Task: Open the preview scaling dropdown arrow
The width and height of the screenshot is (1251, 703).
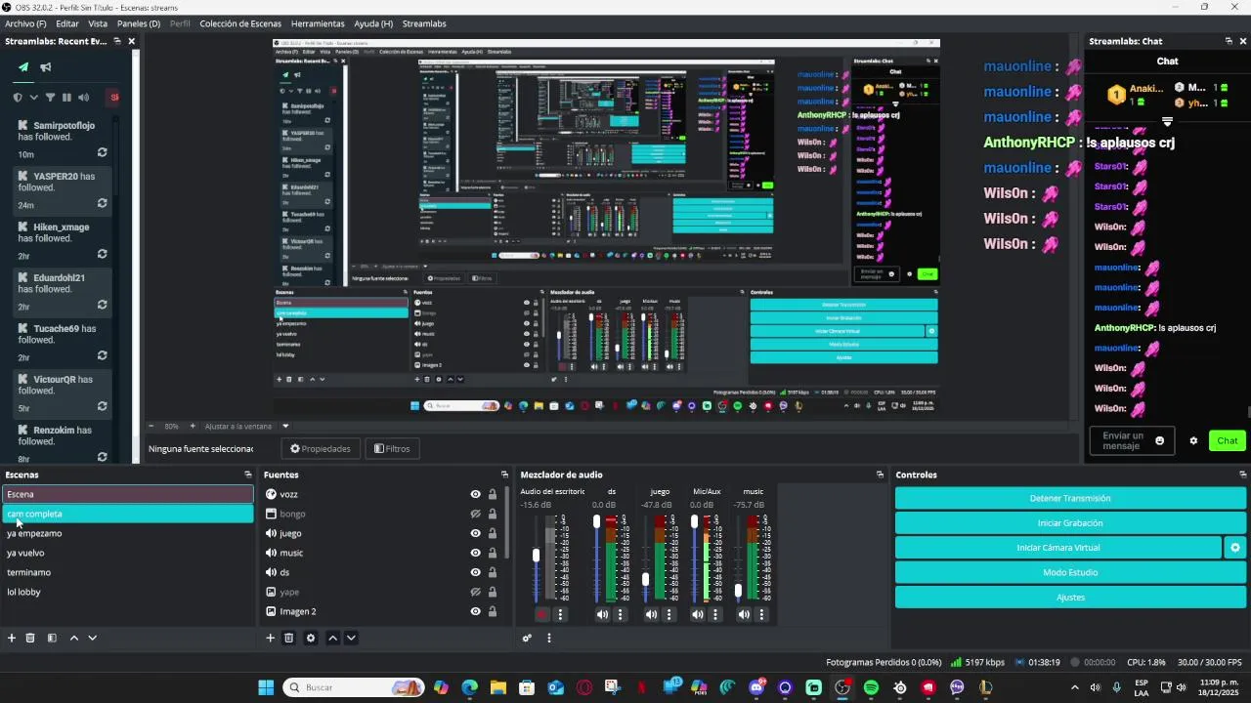Action: (x=285, y=426)
